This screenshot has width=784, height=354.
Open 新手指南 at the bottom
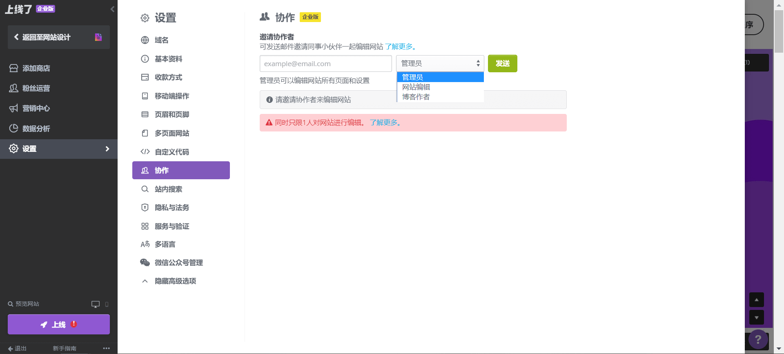(x=65, y=348)
